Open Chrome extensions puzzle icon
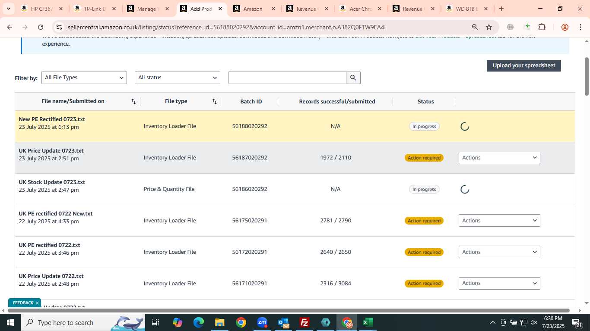This screenshot has height=331, width=590. [x=542, y=27]
